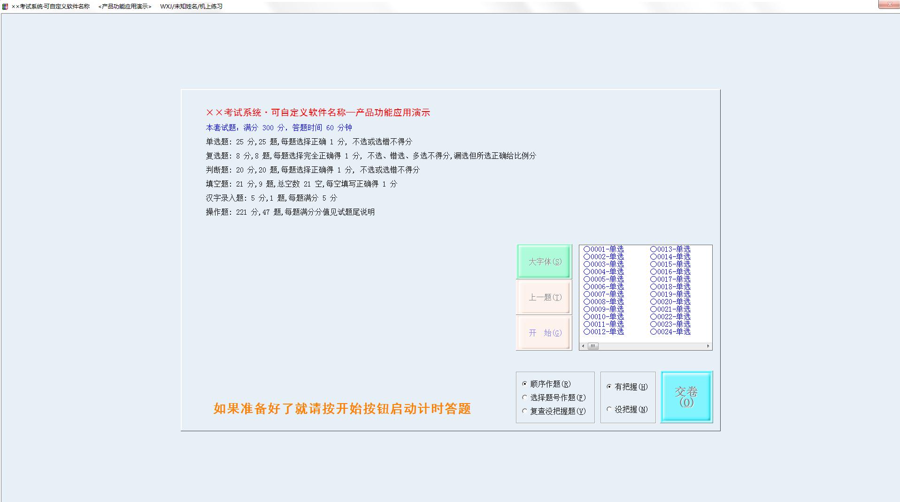Select question 0023-单选
Viewport: 900px width, 502px height.
tap(670, 324)
